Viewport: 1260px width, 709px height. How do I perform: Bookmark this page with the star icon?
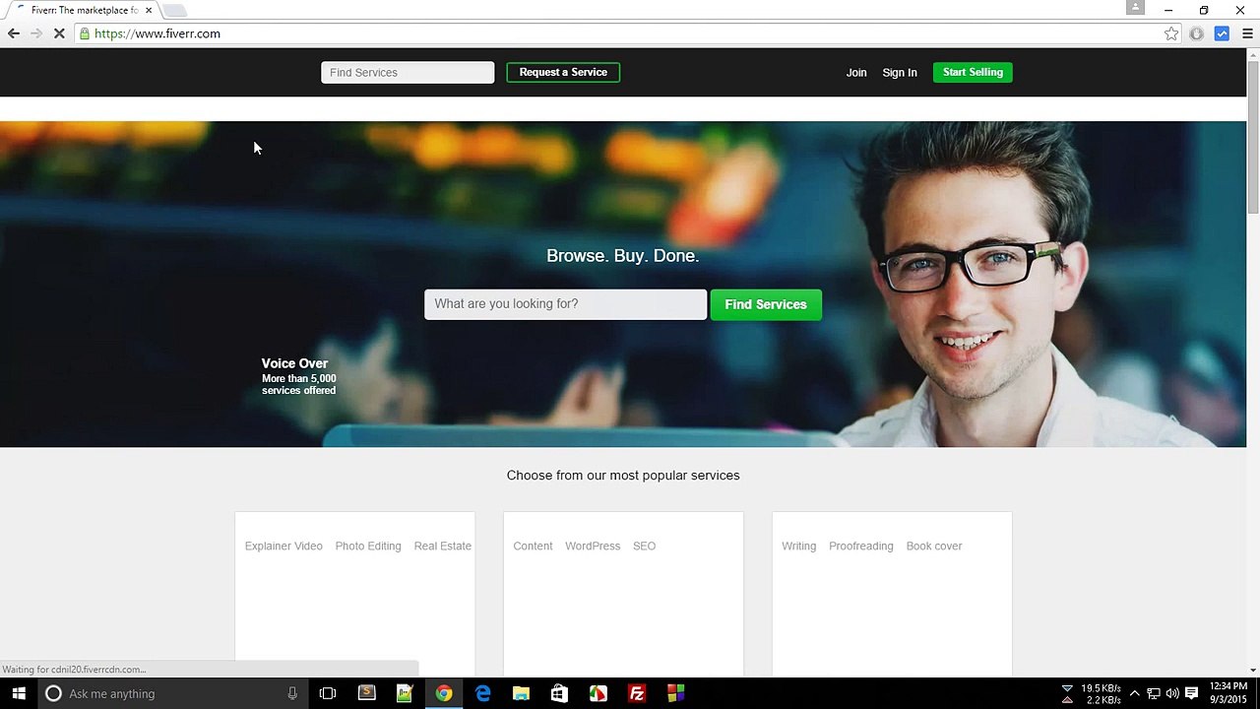(x=1171, y=33)
